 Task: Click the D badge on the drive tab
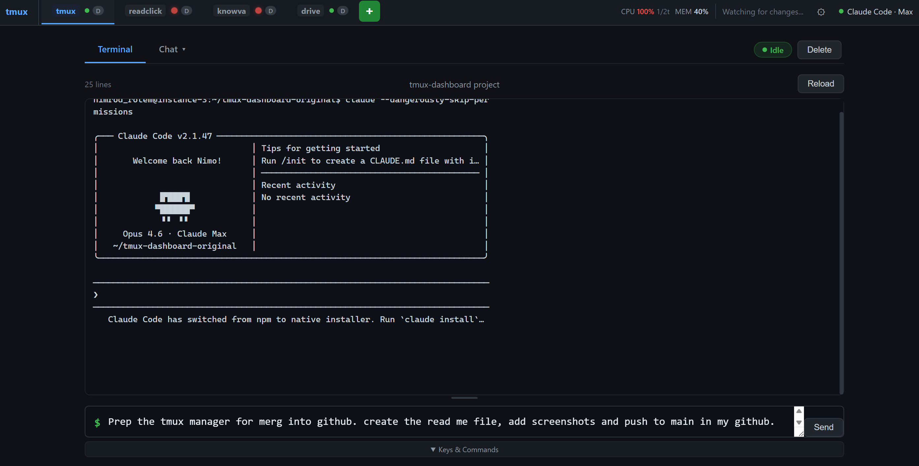pos(342,10)
